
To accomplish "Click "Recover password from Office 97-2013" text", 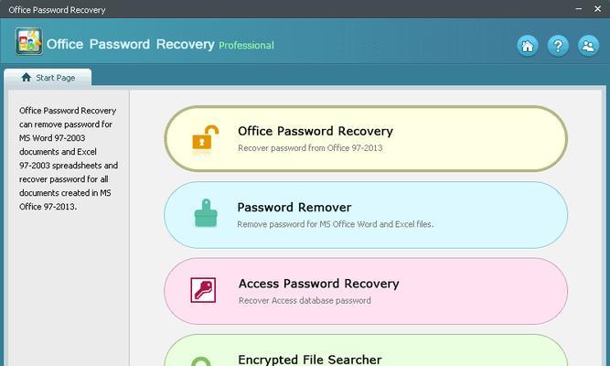I will tap(310, 148).
